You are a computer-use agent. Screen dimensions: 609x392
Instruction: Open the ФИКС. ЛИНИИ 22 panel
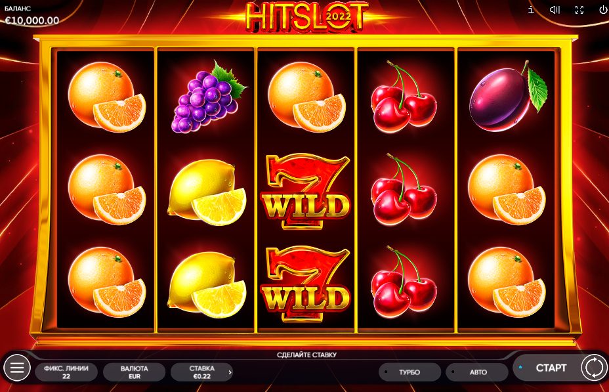tap(66, 372)
